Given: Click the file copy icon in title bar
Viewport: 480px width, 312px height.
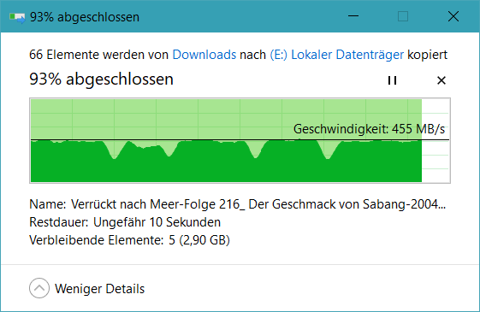Looking at the screenshot, I should pos(17,17).
